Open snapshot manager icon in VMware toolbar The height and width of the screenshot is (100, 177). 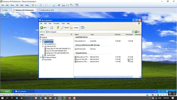tap(54, 5)
